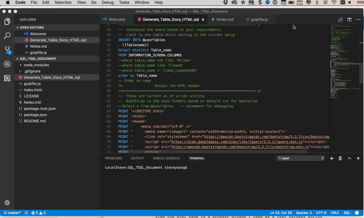Click the editor vertical scrollbar thumb
This screenshot has width=364, height=218.
[x=361, y=74]
